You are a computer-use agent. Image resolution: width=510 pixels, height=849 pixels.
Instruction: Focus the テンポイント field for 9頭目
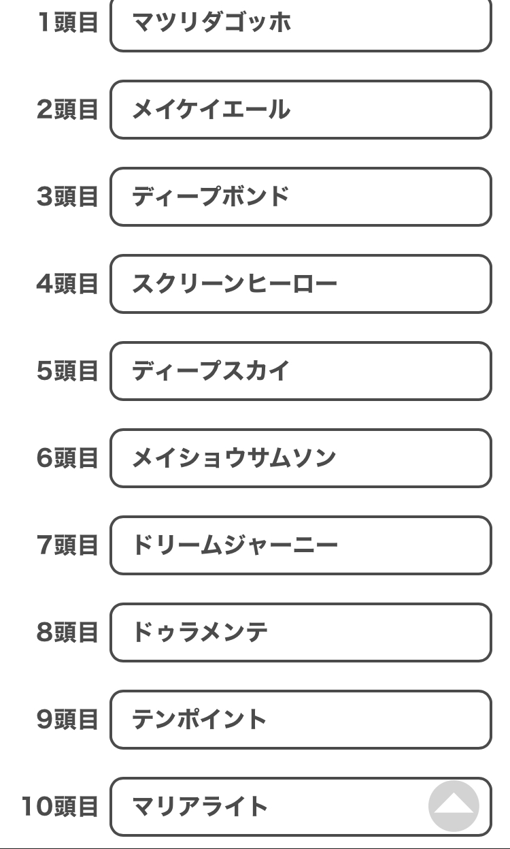point(301,720)
